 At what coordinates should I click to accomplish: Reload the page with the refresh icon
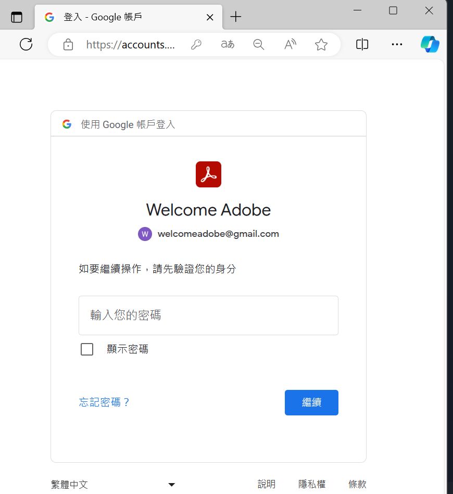(x=26, y=44)
